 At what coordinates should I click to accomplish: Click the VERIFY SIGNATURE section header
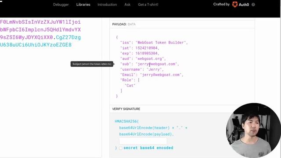126,109
